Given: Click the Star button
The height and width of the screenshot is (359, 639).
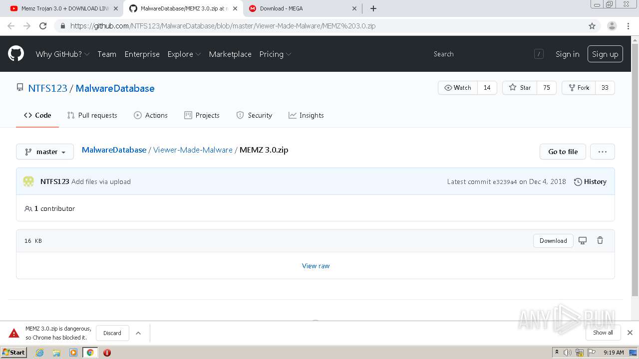Looking at the screenshot, I should point(520,88).
